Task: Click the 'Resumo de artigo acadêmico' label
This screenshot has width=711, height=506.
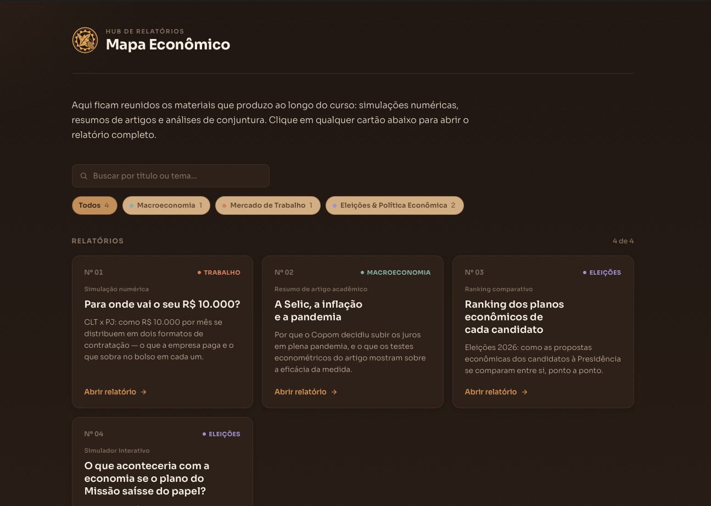Action: (321, 289)
